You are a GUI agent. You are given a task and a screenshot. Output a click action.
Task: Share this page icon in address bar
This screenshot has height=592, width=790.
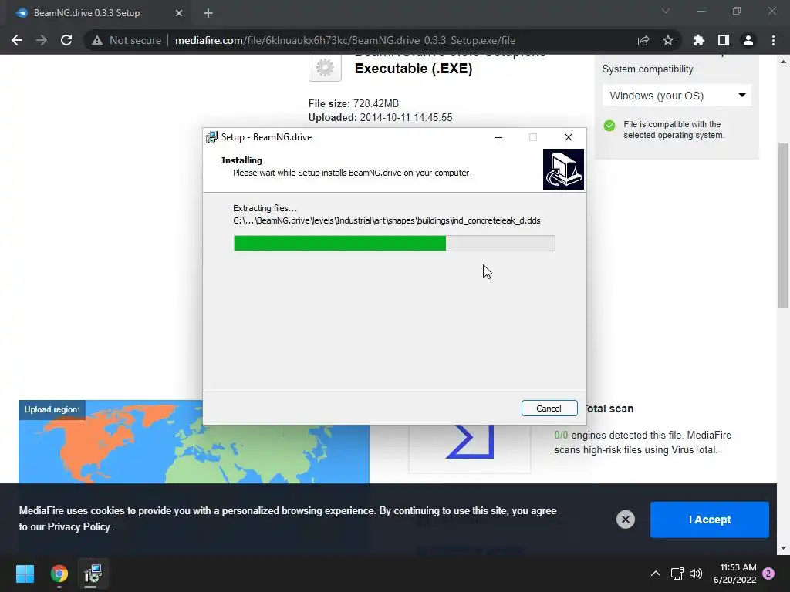click(643, 40)
